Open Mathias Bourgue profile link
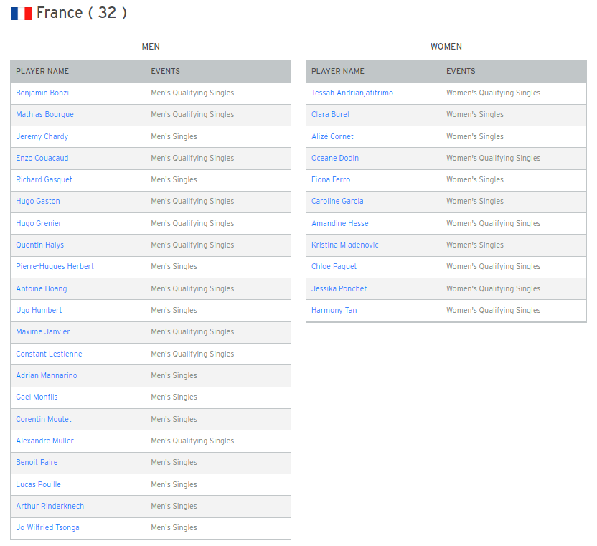This screenshot has height=546, width=597. 44,115
